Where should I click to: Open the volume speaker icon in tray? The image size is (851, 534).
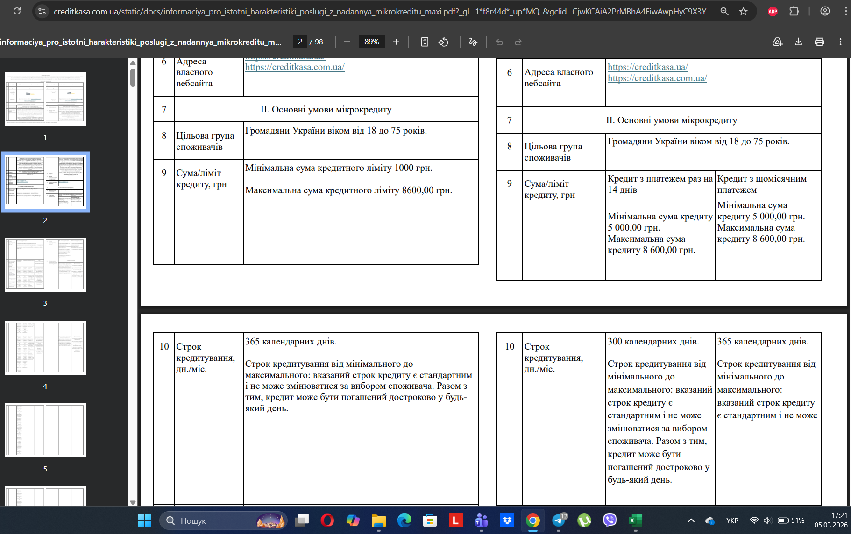767,520
